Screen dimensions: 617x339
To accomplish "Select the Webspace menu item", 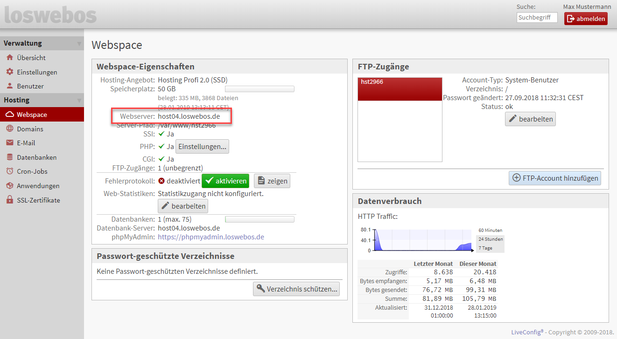I will point(32,115).
